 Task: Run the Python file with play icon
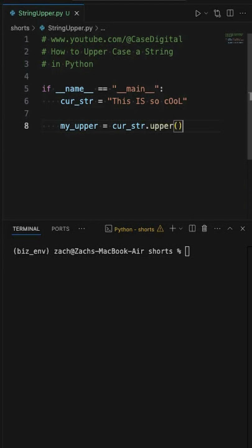pos(198,14)
